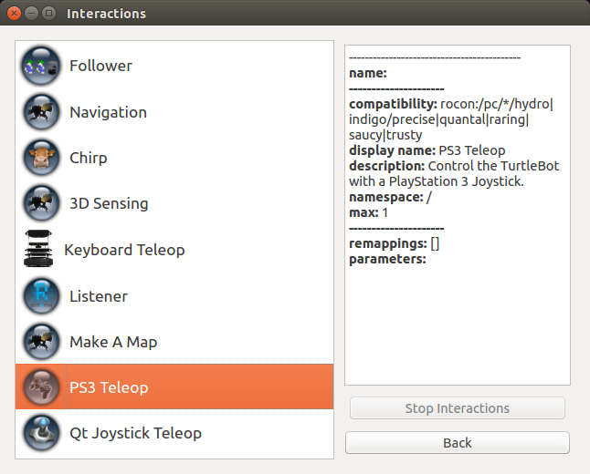Click the 3D Sensing icon
The height and width of the screenshot is (474, 590).
(41, 203)
